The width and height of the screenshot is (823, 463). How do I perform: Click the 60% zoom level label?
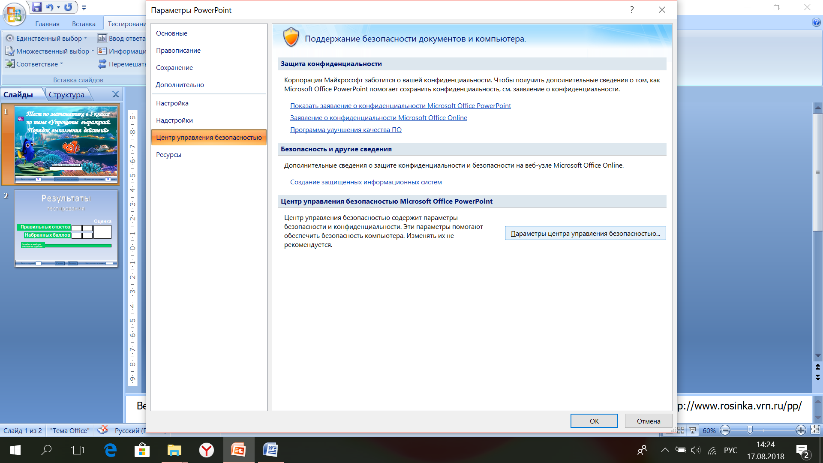pos(709,430)
